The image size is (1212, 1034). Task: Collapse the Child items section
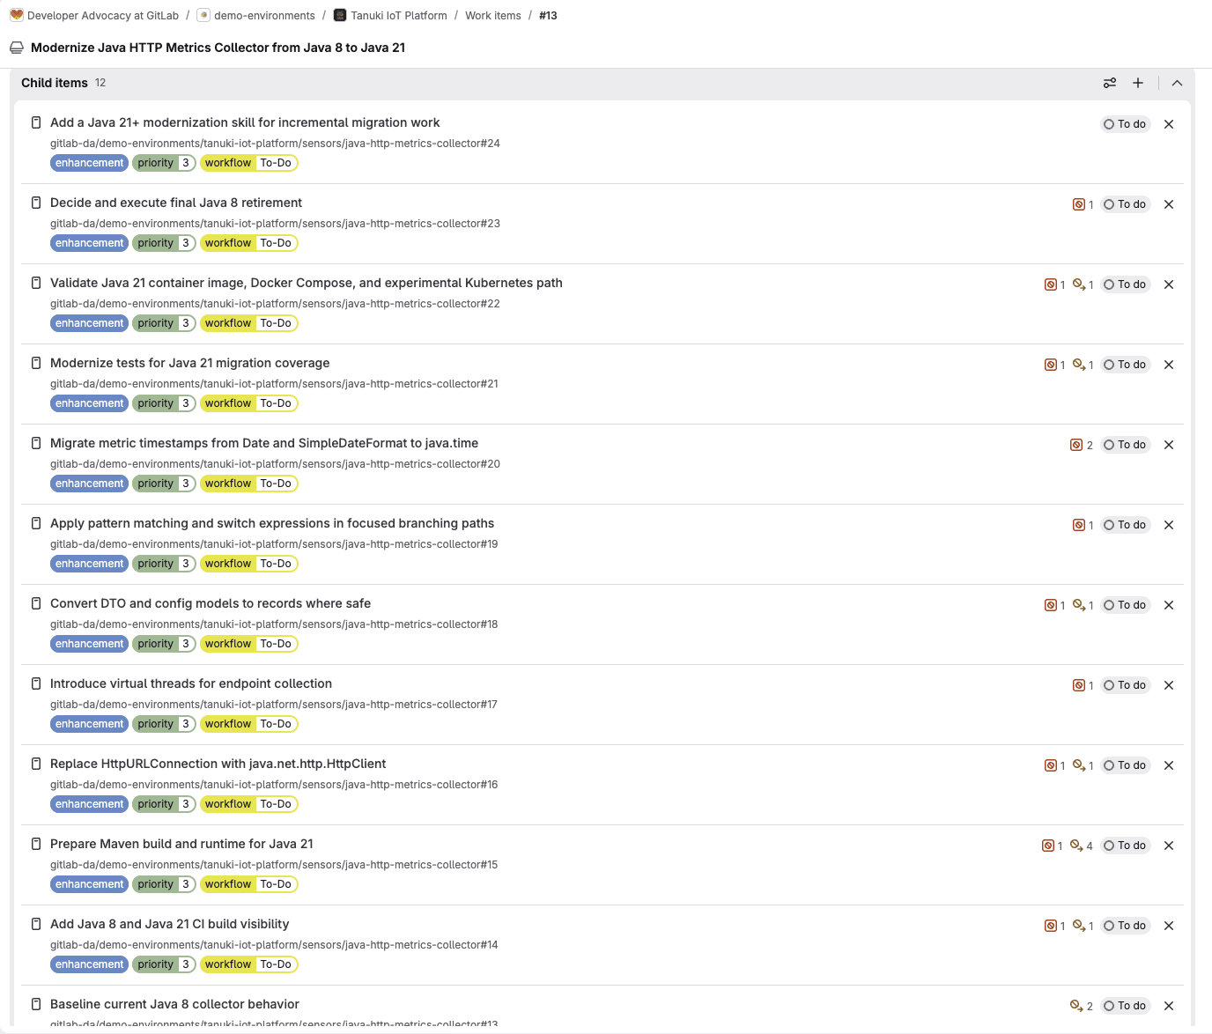1177,83
